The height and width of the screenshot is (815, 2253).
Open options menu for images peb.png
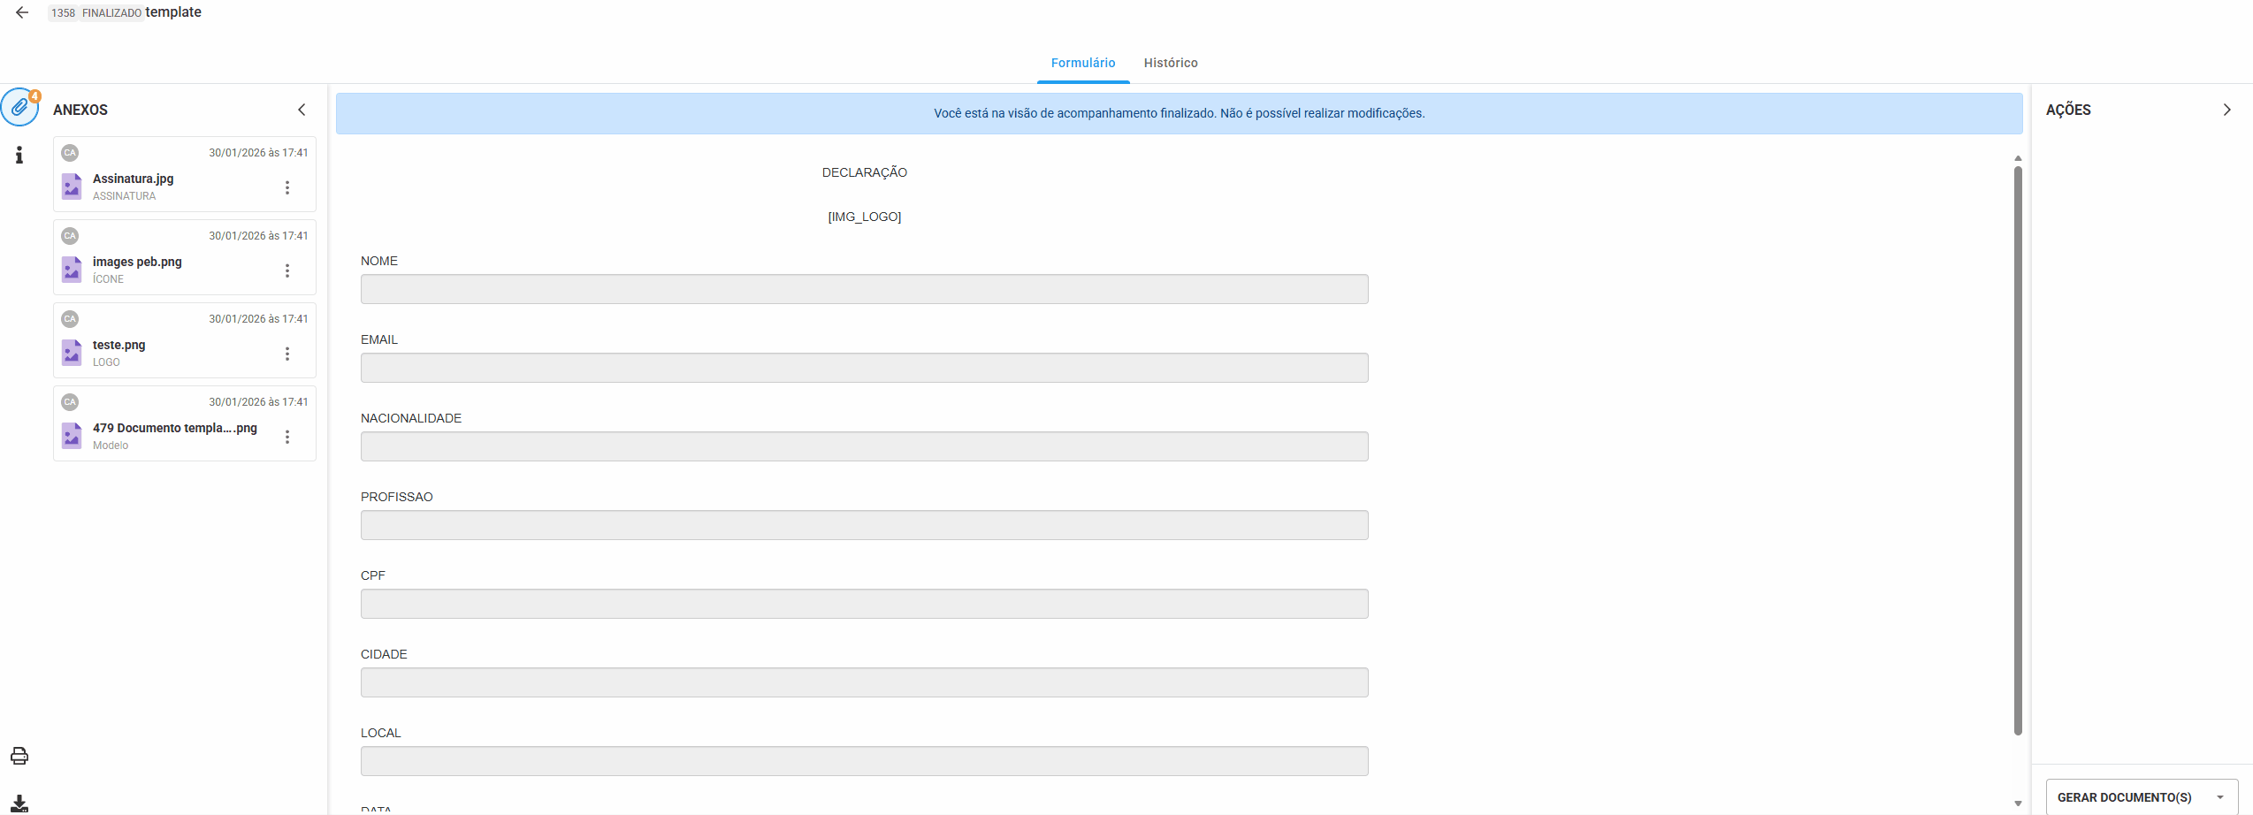[287, 270]
